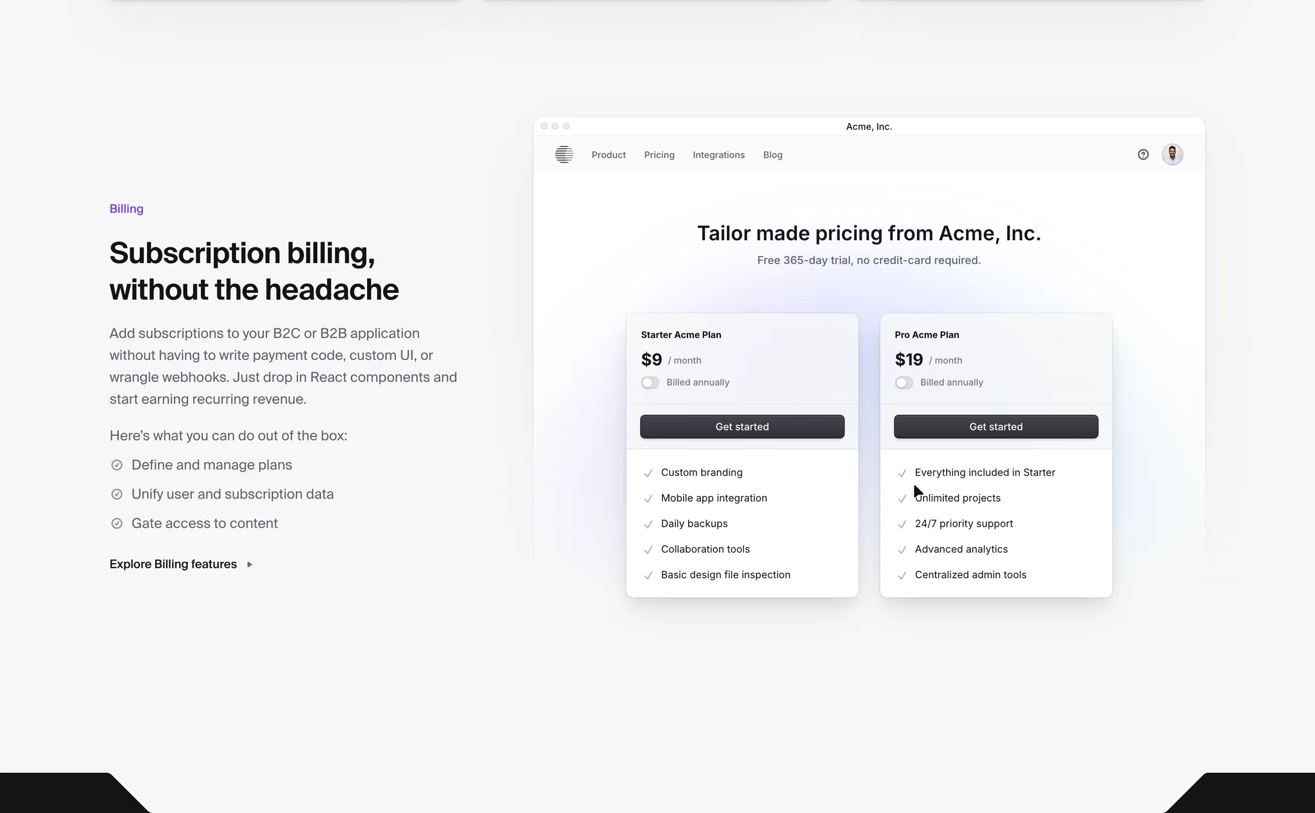This screenshot has height=813, width=1315.
Task: Click the arrow after Explore Billing features
Action: (249, 564)
